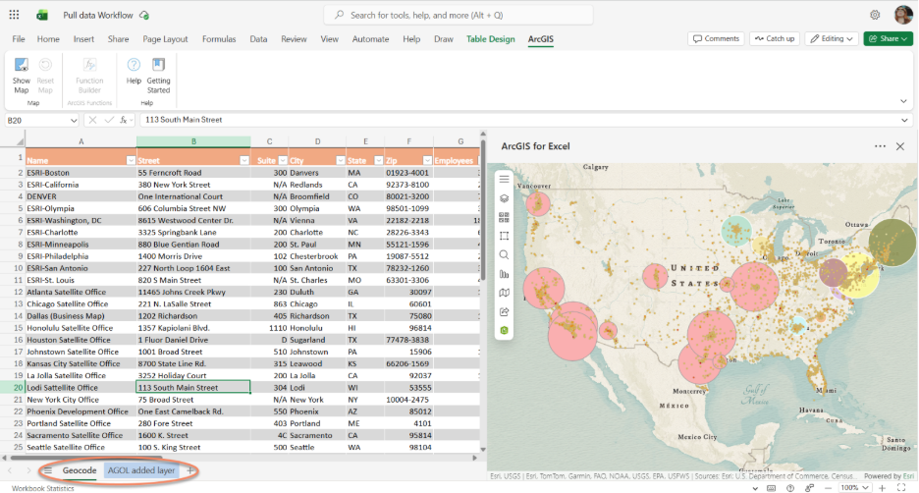Click the green ArcGIS account icon
The width and height of the screenshot is (919, 493).
pyautogui.click(x=504, y=331)
